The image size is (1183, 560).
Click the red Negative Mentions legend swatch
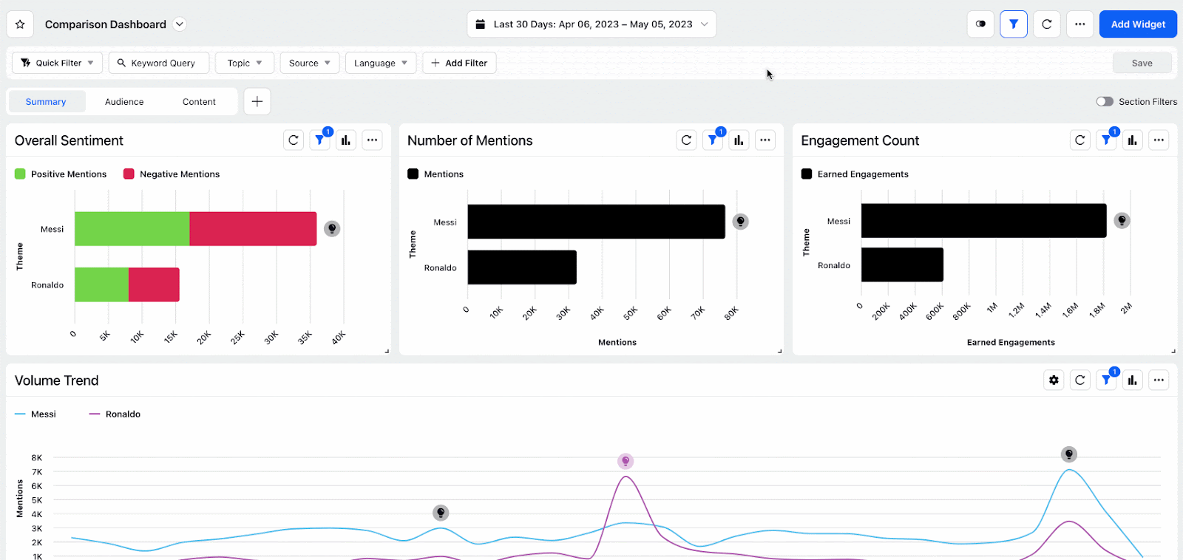click(x=129, y=174)
